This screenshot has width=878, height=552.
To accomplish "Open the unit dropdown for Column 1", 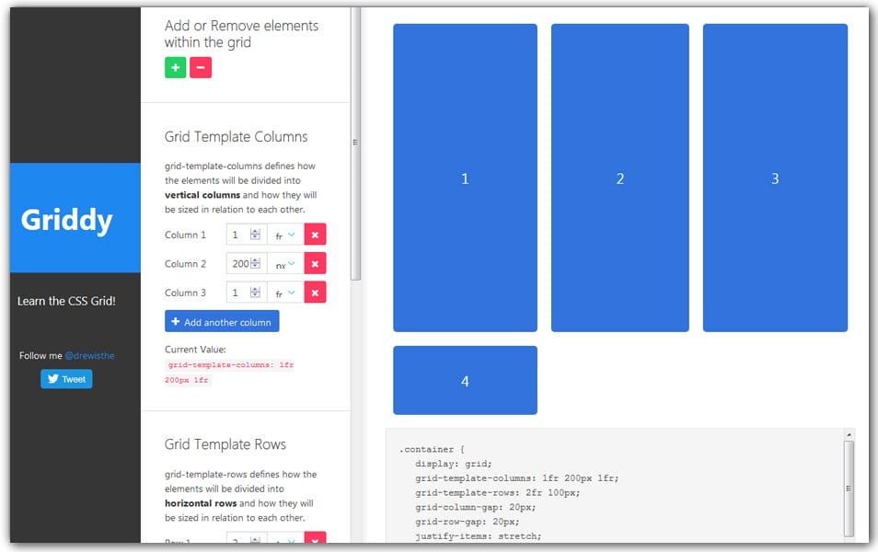I will pos(283,235).
